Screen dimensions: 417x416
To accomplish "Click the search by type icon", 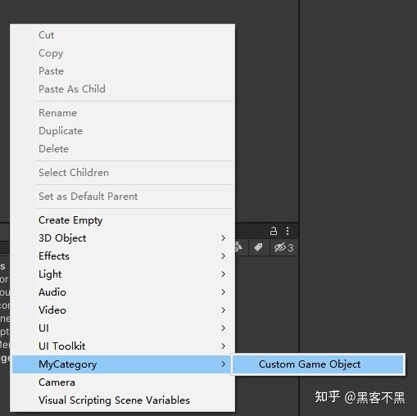I will point(238,247).
